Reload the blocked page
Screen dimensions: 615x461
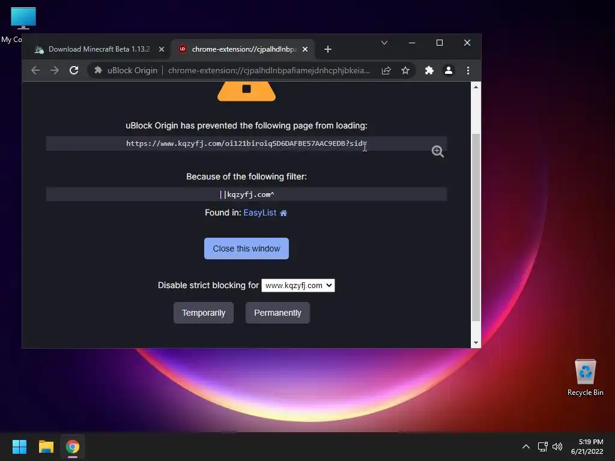pyautogui.click(x=74, y=70)
